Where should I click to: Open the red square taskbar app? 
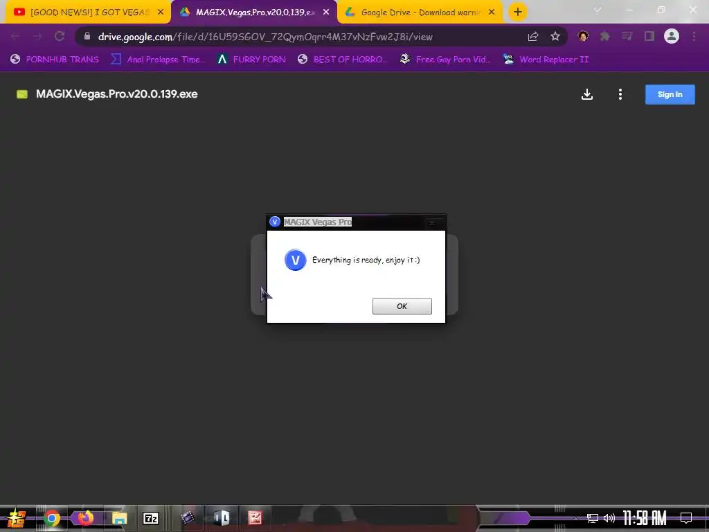coord(255,517)
